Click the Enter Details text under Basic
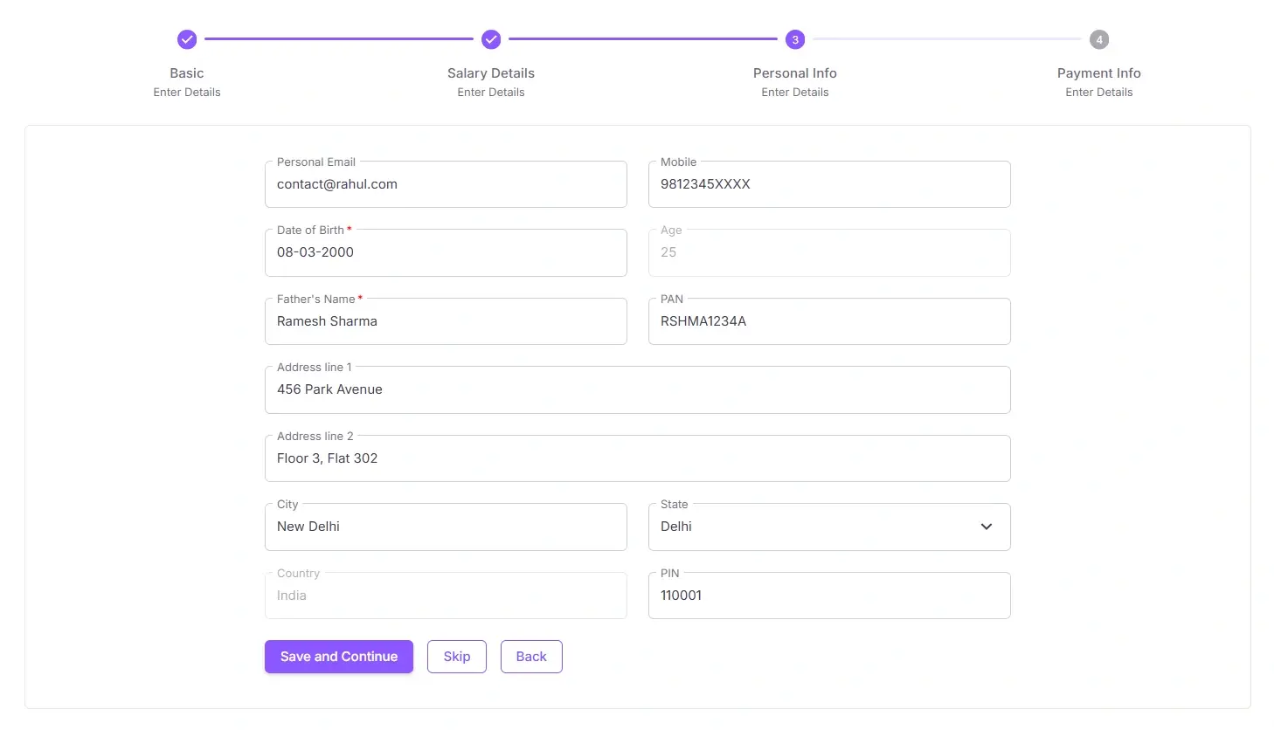Screen dimensions: 1274x730 [x=187, y=93]
